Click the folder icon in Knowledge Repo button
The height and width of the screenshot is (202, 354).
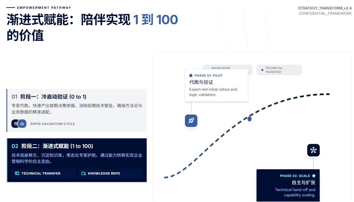pos(84,173)
